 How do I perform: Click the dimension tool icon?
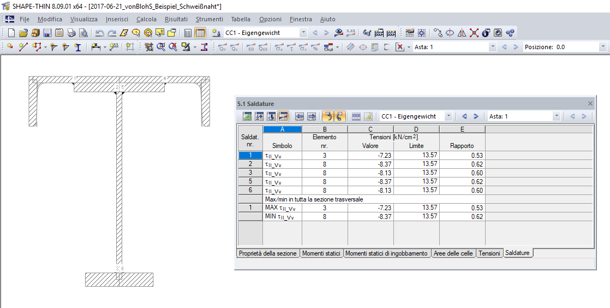(95, 47)
